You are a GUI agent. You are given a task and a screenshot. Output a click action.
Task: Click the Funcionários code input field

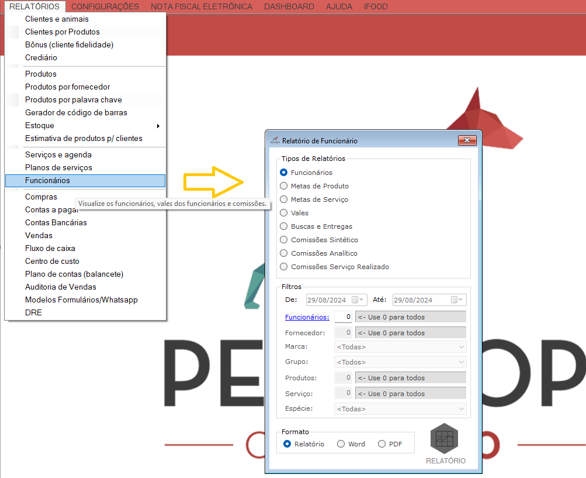[x=343, y=317]
